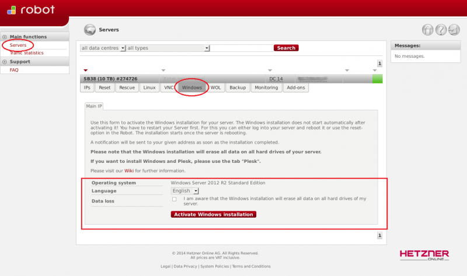Open the all data centres dropdown

tap(103, 48)
